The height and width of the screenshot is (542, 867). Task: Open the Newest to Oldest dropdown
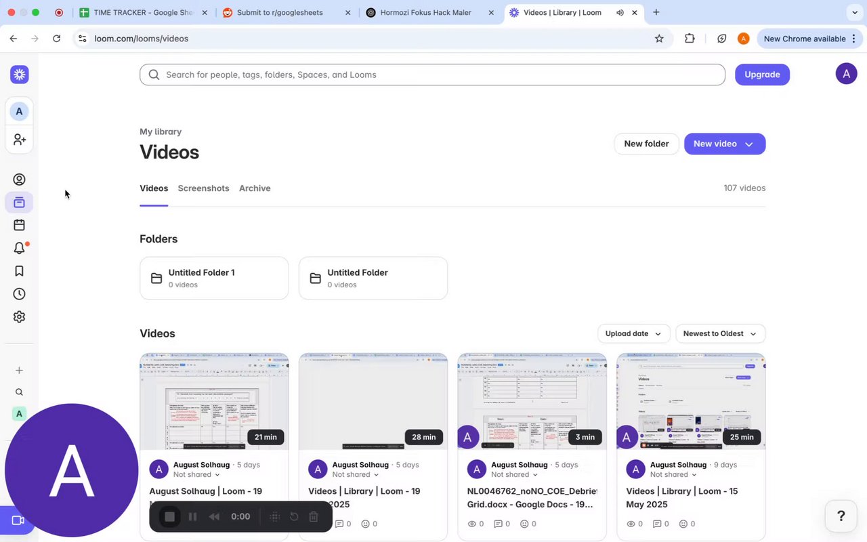click(721, 333)
